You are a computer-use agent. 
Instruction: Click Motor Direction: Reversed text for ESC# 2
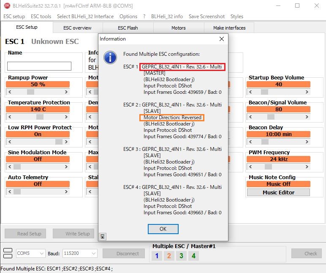pyautogui.click(x=172, y=117)
